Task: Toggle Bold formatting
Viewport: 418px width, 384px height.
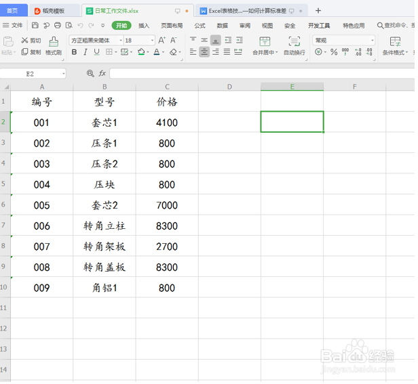Action: tap(75, 52)
